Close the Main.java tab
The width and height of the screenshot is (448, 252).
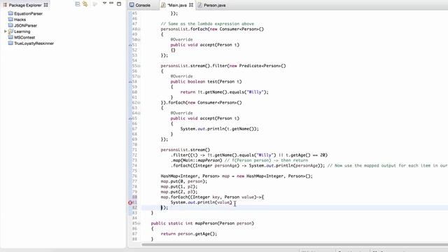tap(191, 5)
